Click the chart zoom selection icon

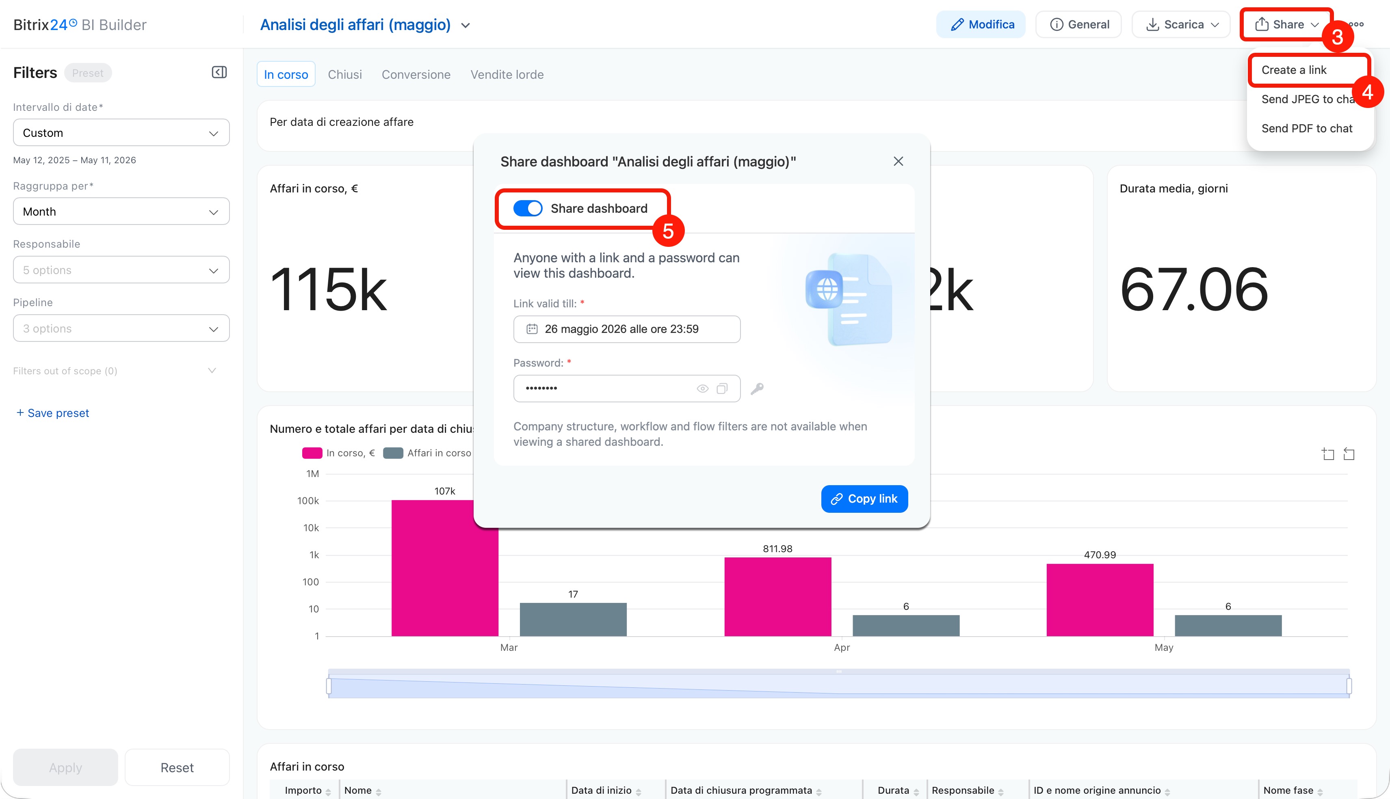(x=1327, y=454)
